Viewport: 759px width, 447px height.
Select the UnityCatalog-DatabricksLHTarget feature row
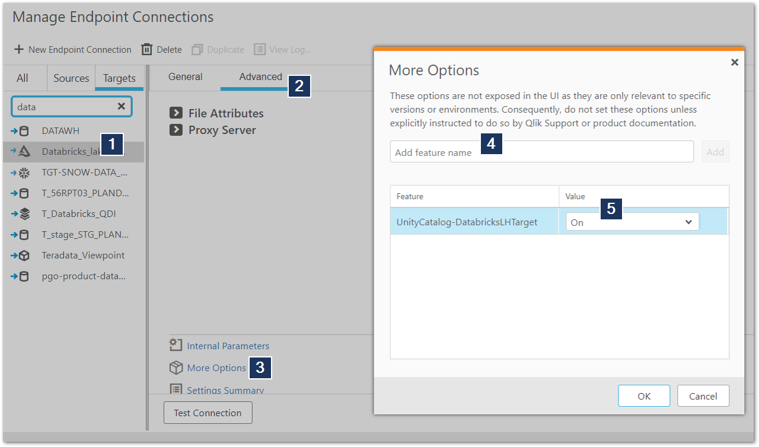(467, 222)
